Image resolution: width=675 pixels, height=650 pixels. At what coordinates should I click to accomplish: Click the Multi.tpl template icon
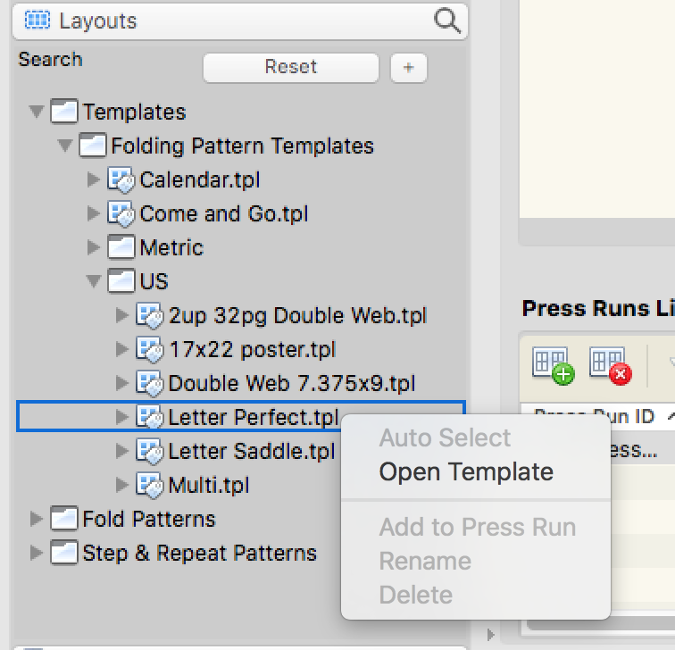click(x=149, y=486)
